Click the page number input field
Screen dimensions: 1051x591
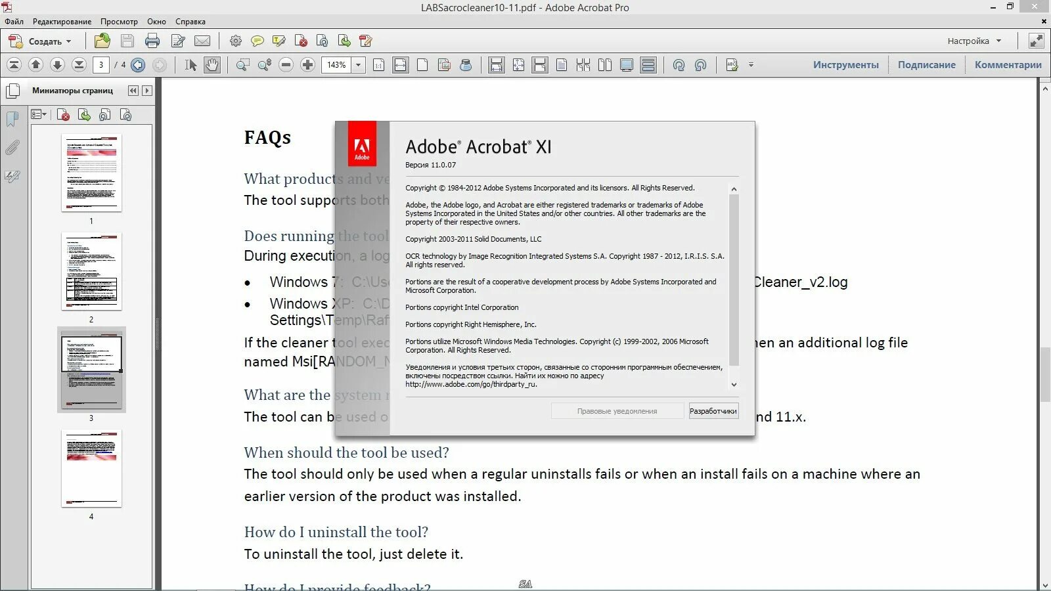pyautogui.click(x=101, y=64)
